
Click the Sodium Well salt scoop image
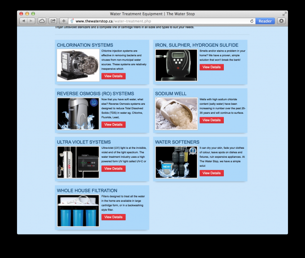point(176,114)
